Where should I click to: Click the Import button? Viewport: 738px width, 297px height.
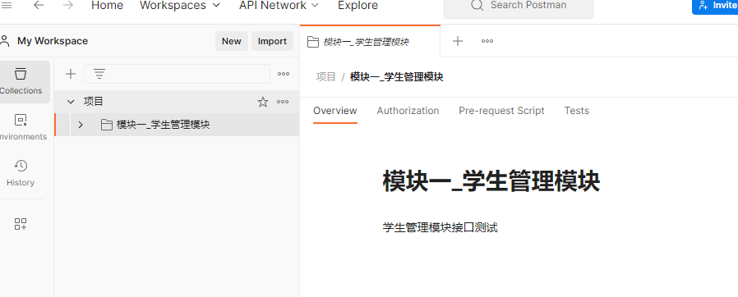(x=272, y=41)
